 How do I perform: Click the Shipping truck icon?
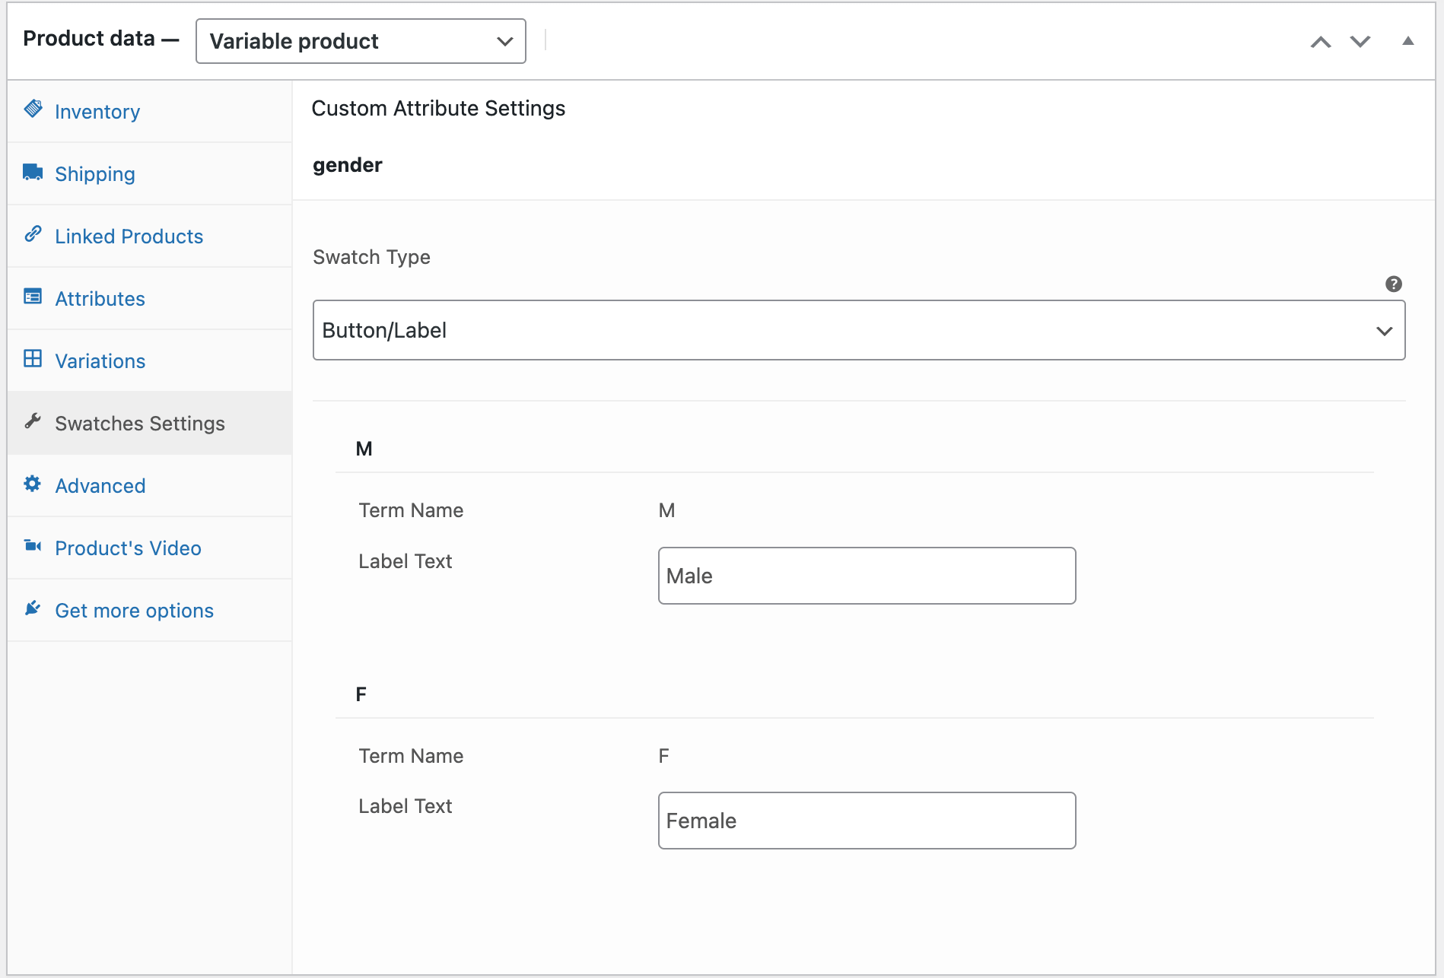[33, 172]
